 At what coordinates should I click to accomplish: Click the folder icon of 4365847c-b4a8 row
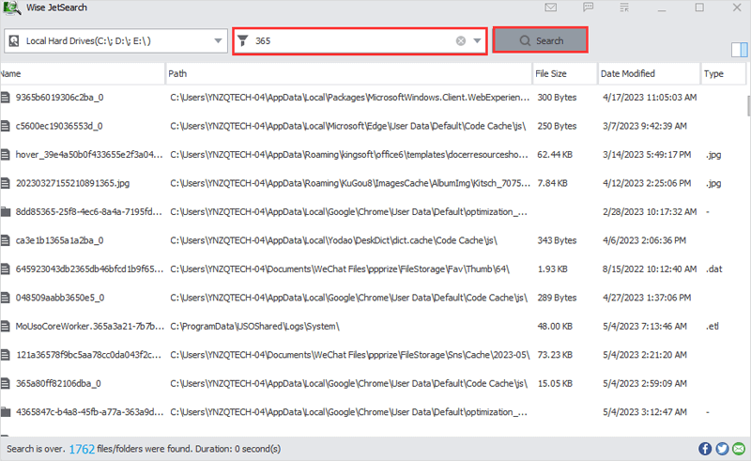click(6, 411)
